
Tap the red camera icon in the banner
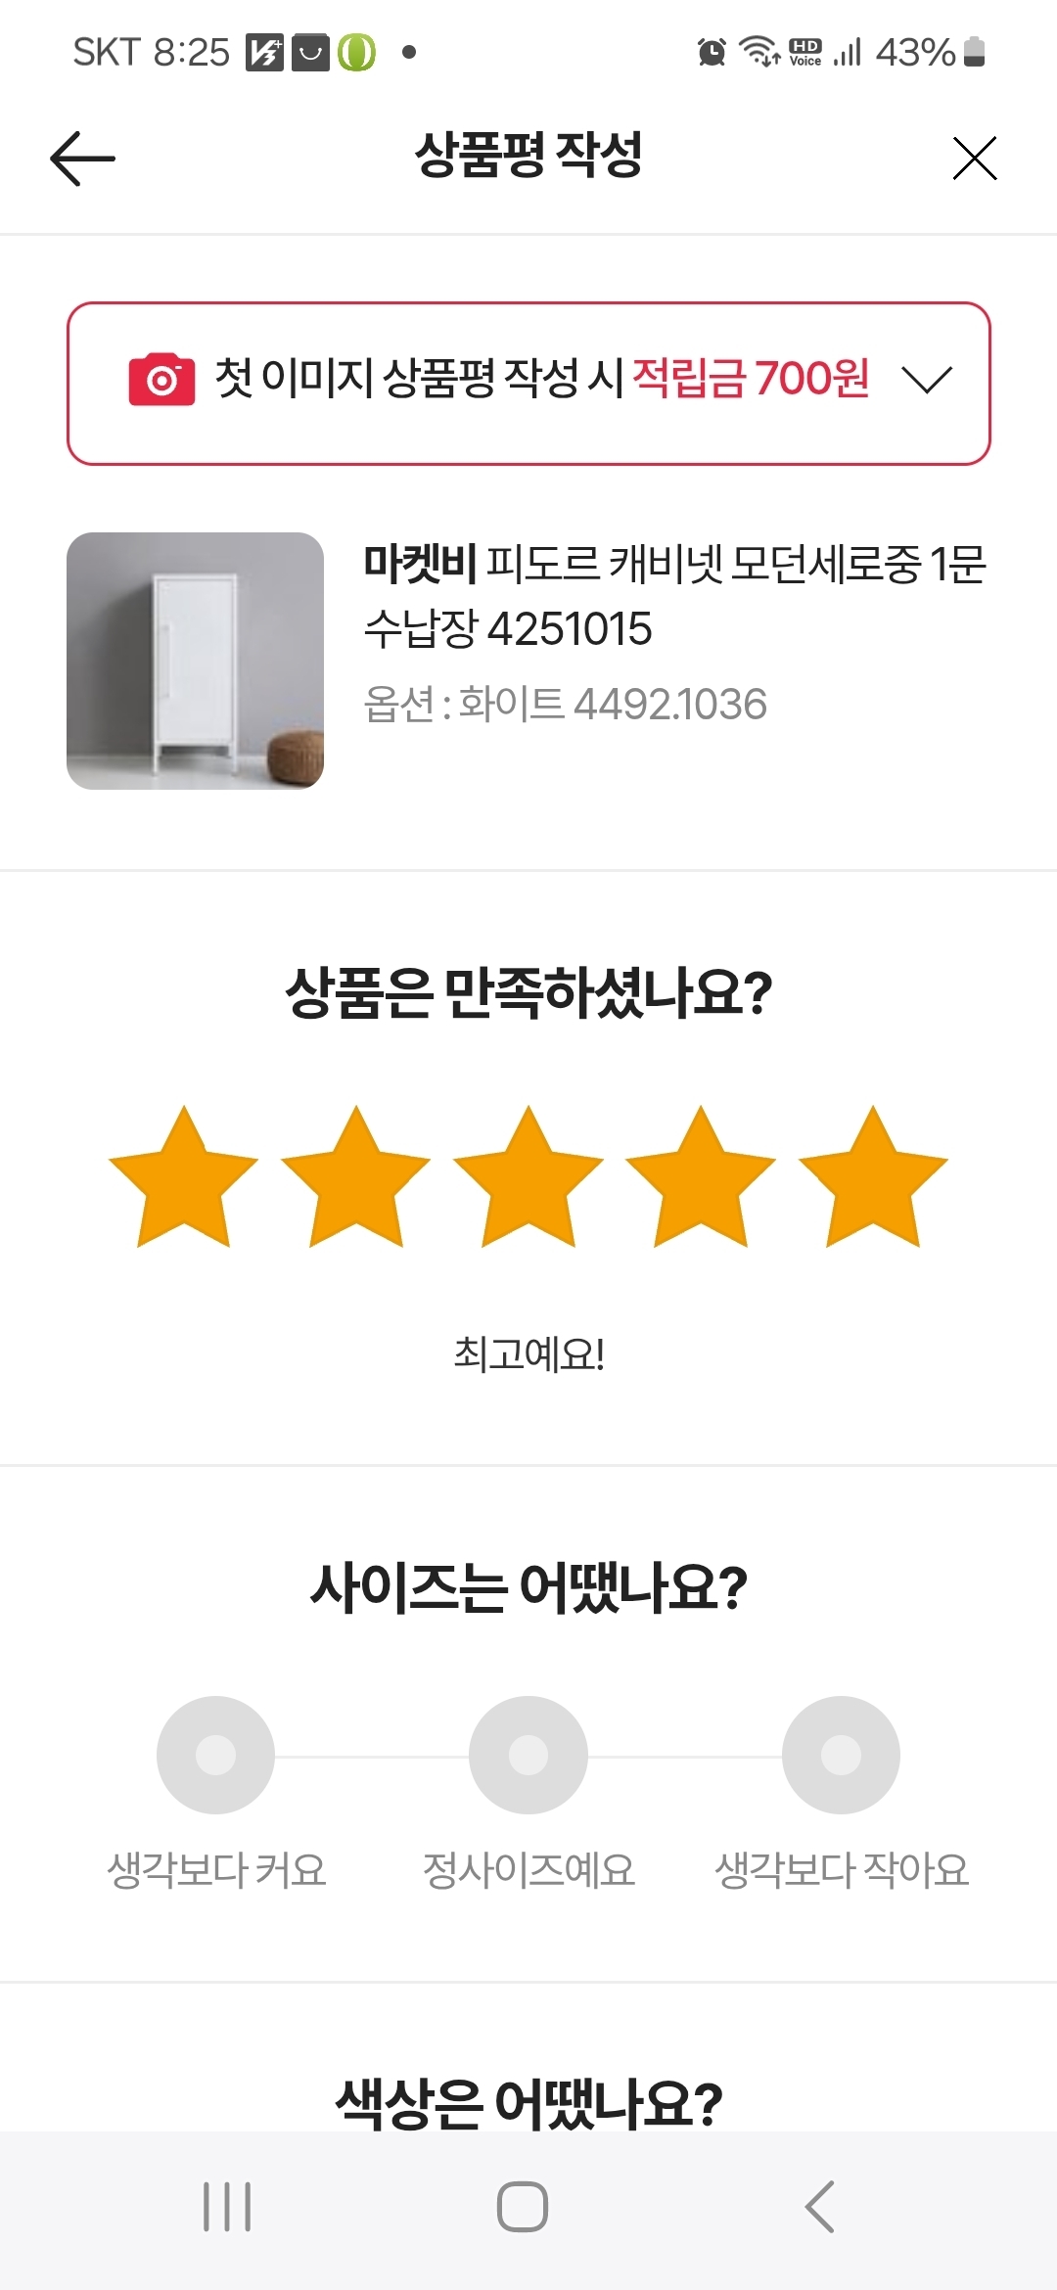click(x=161, y=380)
